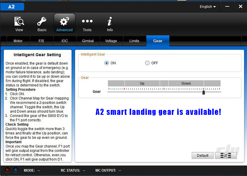The image size is (247, 176).
Task: Click the RC STATUS entry
Action: [73, 170]
